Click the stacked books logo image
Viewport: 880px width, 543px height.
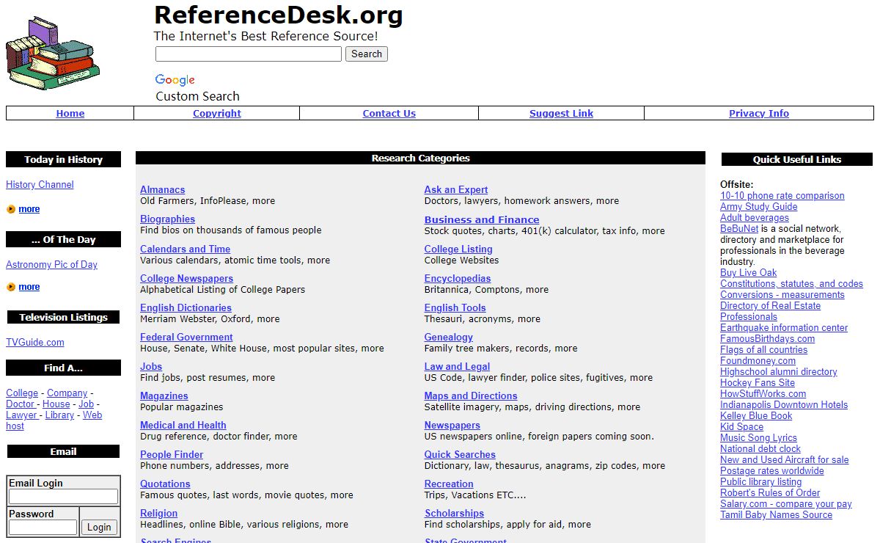53,54
